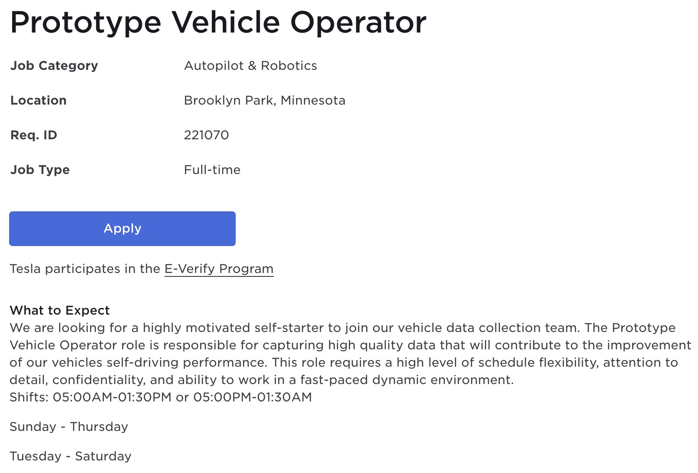Click the 'Tesla participates in the' text
Viewport: 698px width, 473px height.
point(85,269)
